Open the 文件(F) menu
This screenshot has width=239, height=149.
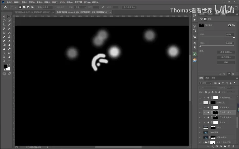(x=9, y=2)
